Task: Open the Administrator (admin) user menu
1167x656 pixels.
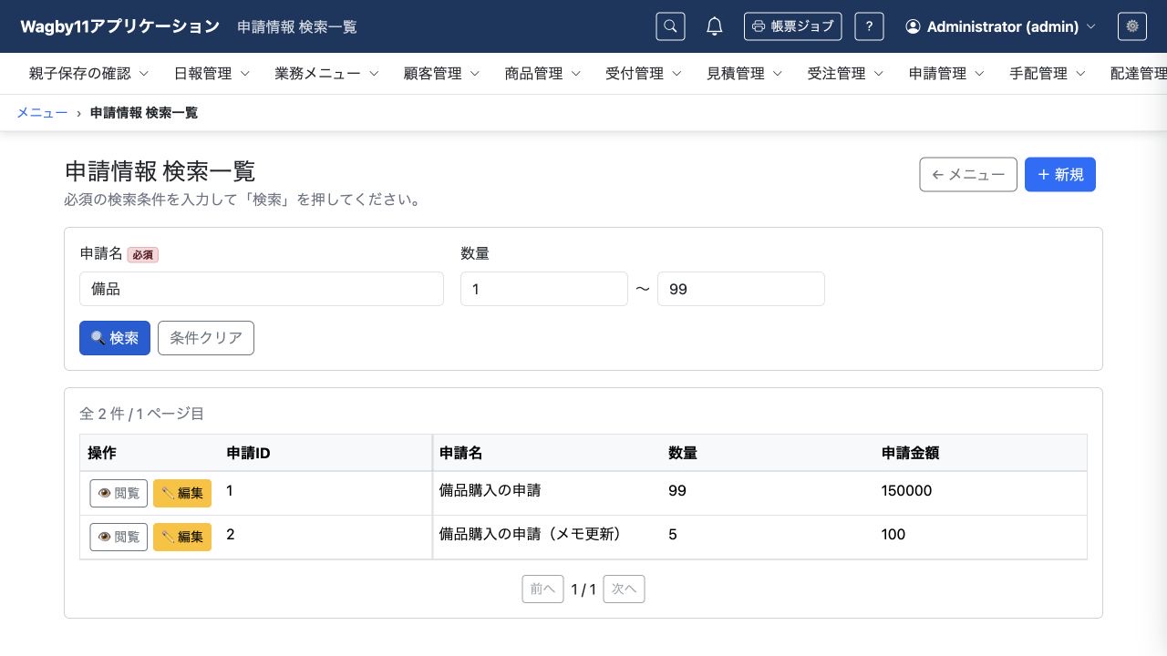Action: 1001,26
